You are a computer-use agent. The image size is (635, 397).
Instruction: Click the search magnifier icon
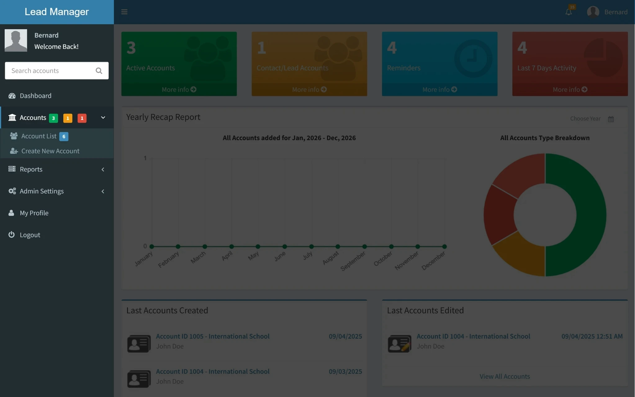coord(99,71)
